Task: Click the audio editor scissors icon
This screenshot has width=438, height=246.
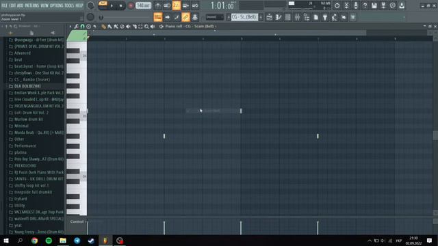Action: click(346, 5)
